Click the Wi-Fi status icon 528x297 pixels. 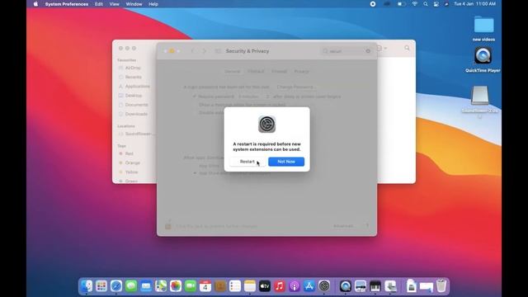[415, 4]
